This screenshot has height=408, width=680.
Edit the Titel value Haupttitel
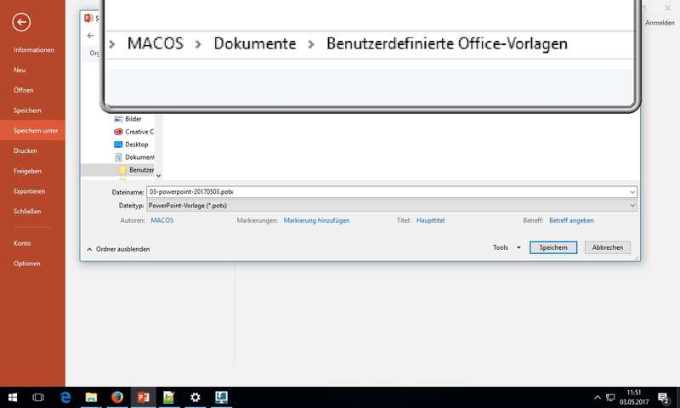[431, 220]
